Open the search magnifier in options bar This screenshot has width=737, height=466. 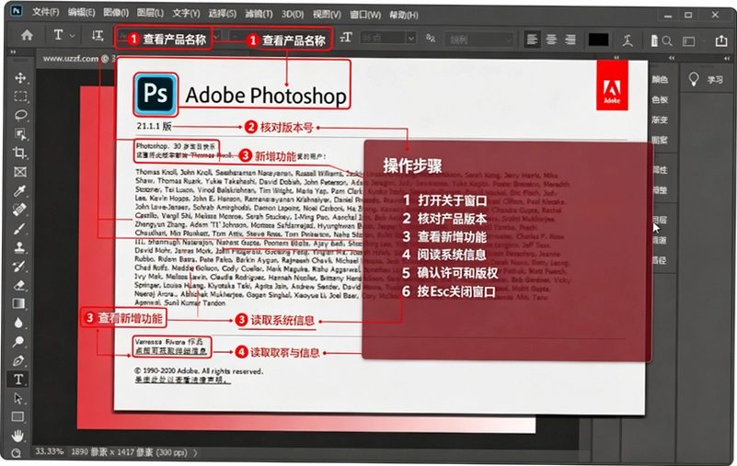(667, 40)
